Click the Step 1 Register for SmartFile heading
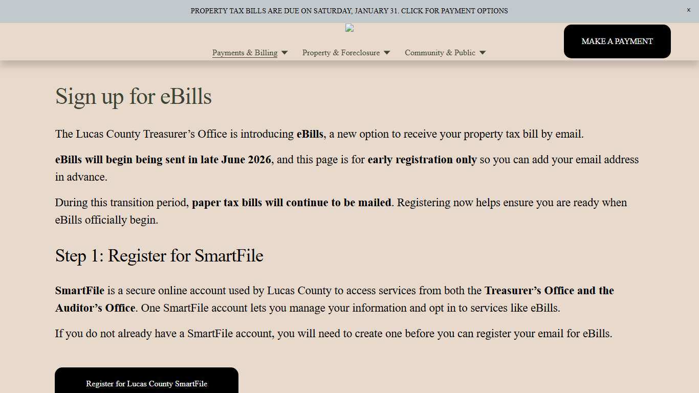This screenshot has width=699, height=393. point(159,256)
